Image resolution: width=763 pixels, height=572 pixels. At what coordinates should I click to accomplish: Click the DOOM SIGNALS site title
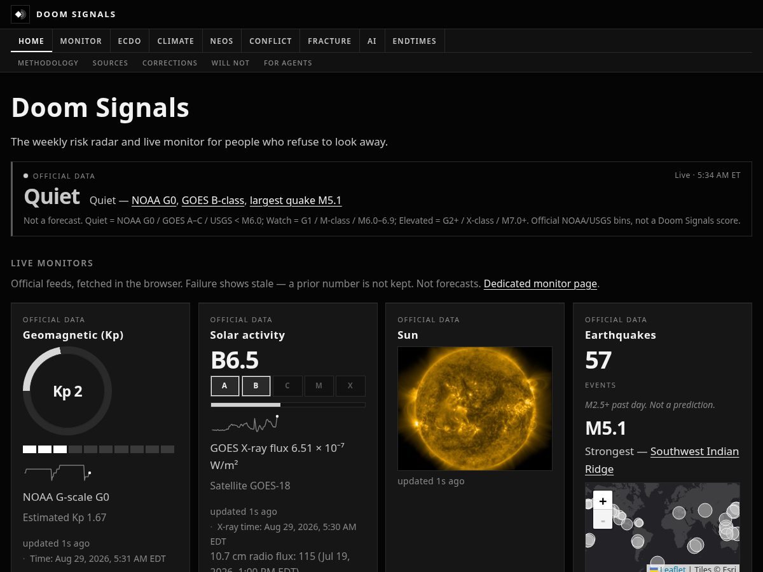pyautogui.click(x=76, y=14)
